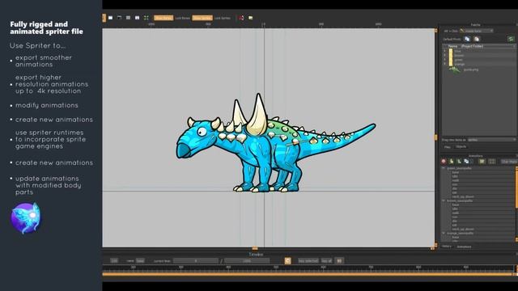518x291 pixels.
Task: Switch to the Objects tab in the Palette
Action: click(461, 147)
